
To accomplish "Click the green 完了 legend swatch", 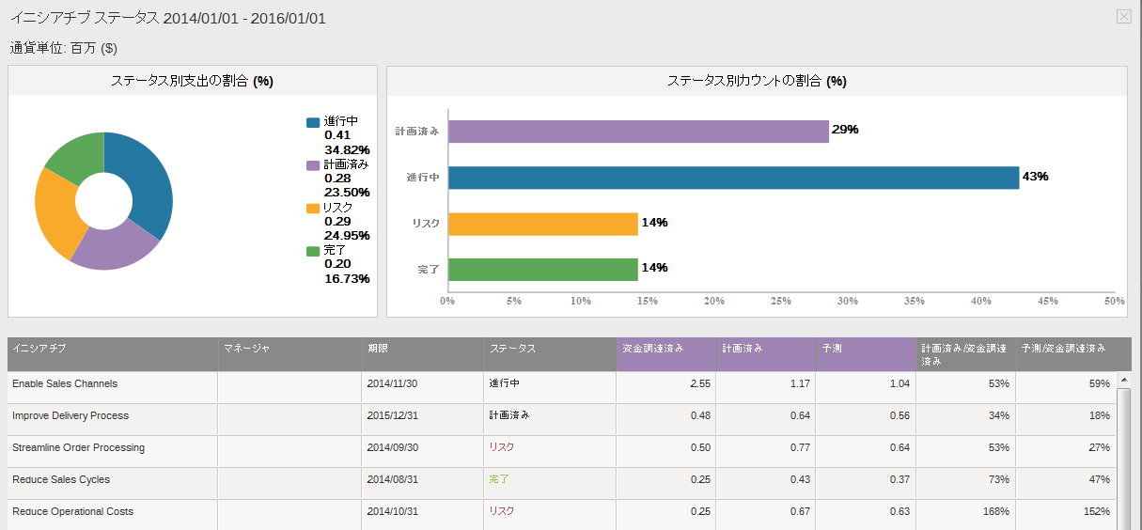I will tap(313, 252).
